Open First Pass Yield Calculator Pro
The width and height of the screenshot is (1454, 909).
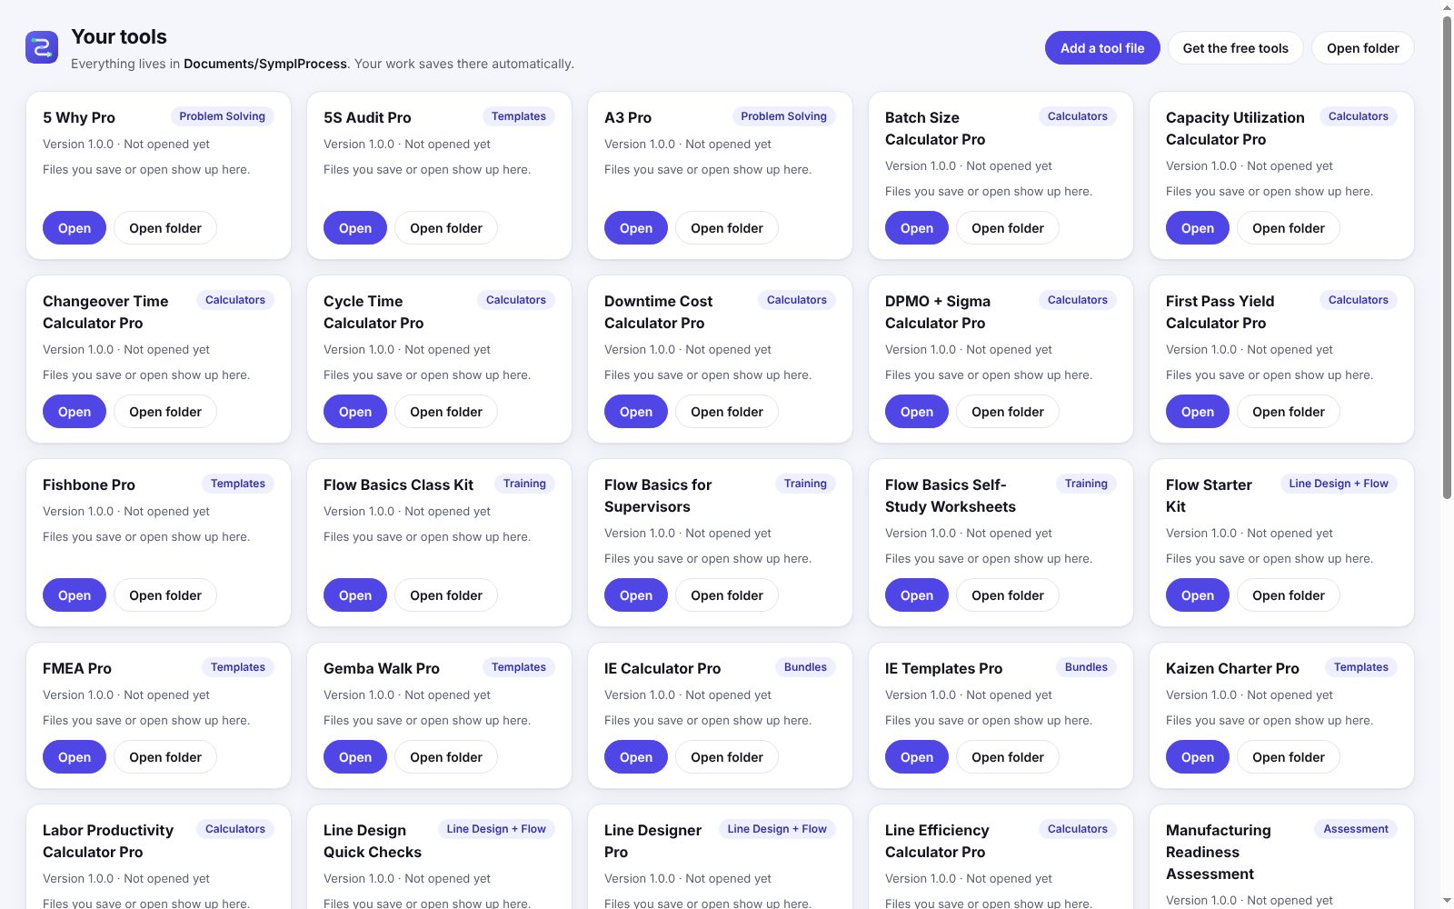coord(1198,412)
